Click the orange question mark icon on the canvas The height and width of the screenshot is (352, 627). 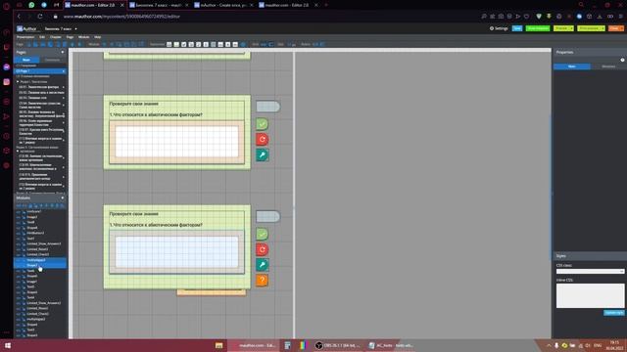262,281
